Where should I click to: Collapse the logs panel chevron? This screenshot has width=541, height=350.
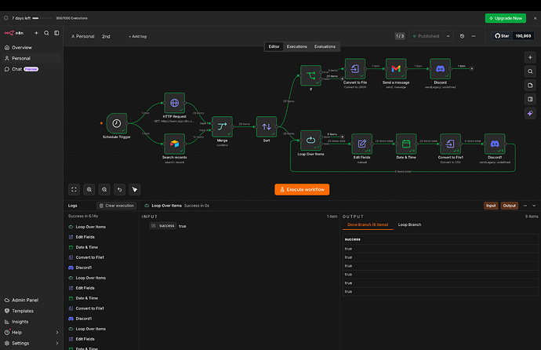pyautogui.click(x=534, y=206)
